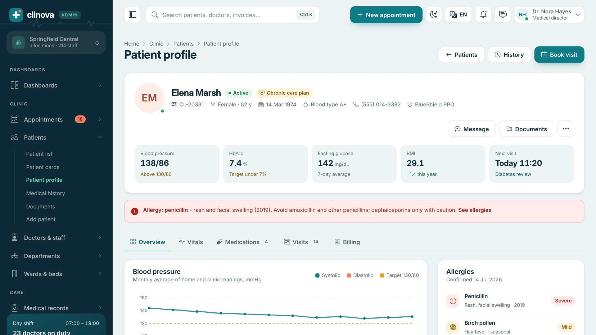
Task: Go back to Patients list button
Action: (x=461, y=55)
